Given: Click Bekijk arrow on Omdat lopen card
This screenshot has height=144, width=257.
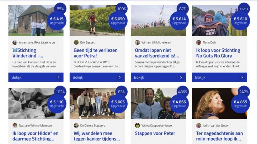Looking at the screenshot, I should pos(181,77).
